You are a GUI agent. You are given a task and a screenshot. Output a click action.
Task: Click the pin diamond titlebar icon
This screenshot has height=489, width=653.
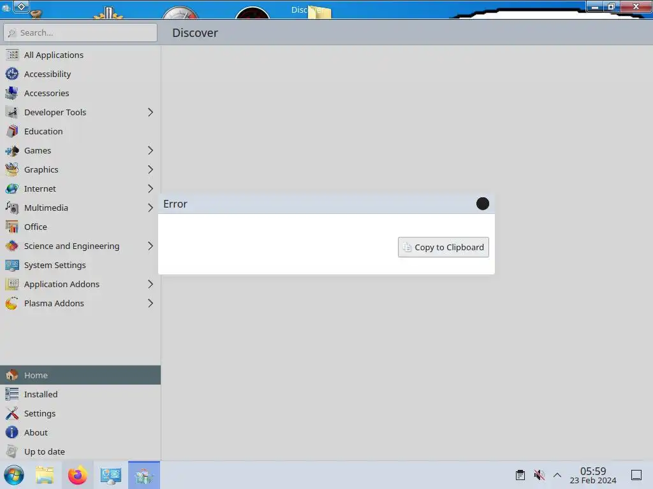pyautogui.click(x=21, y=6)
